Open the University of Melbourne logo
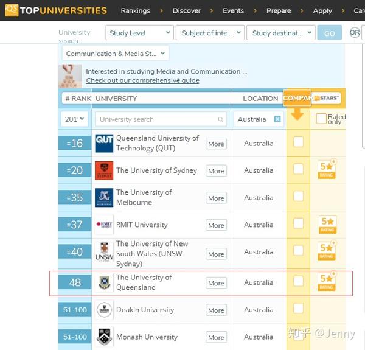 tap(104, 198)
